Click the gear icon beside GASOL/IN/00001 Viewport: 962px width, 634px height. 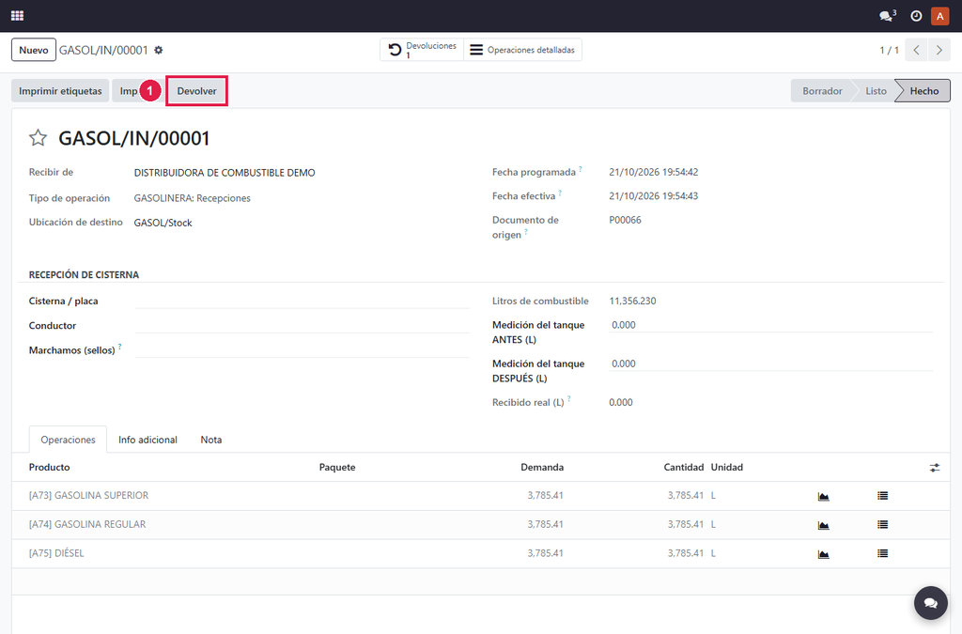158,51
